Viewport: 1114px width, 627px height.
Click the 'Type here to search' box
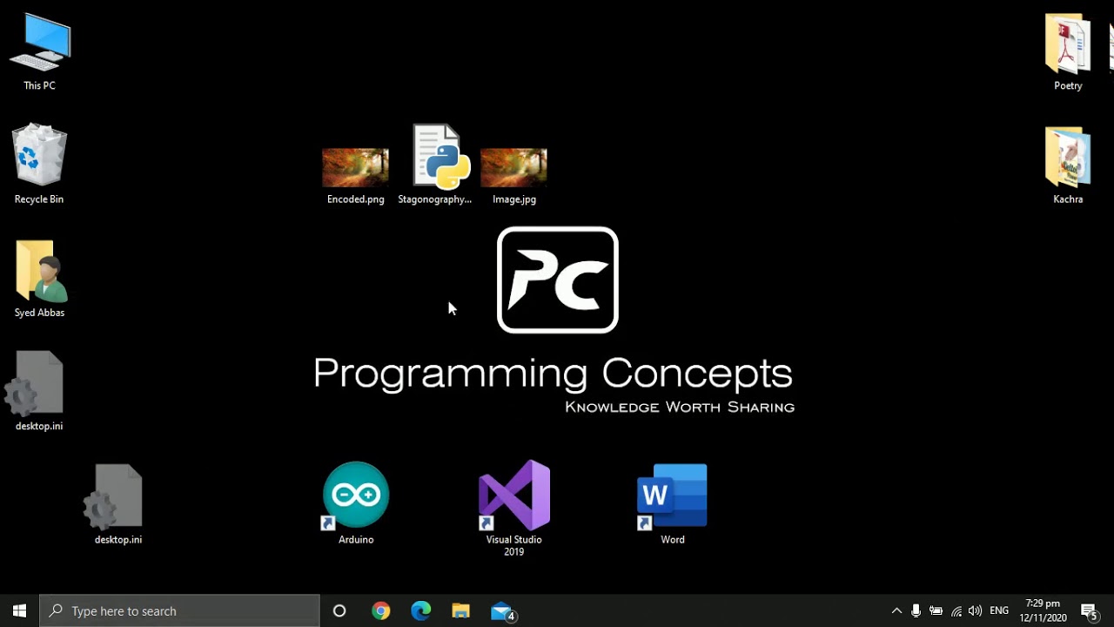point(180,610)
